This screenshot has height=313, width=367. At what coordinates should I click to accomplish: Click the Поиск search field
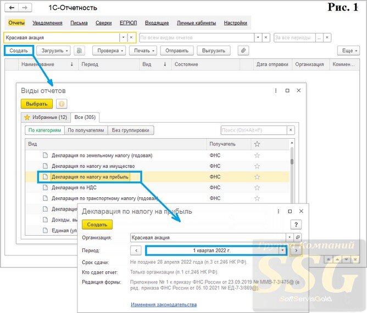254,130
